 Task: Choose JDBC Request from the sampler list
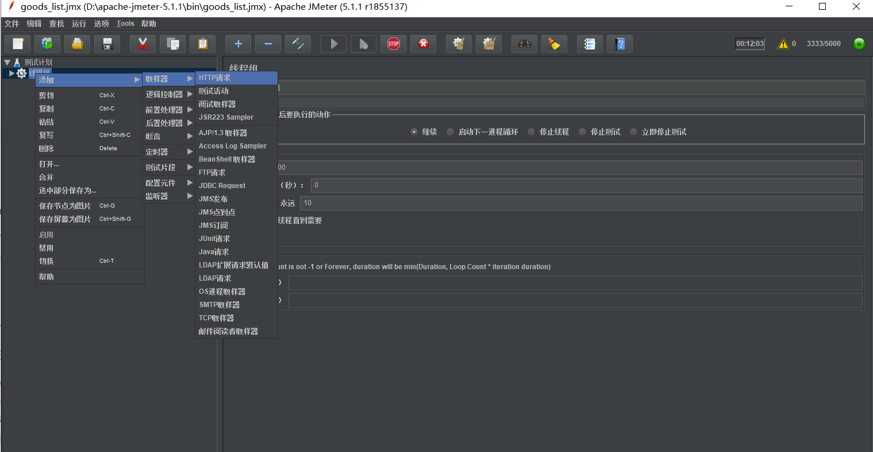[x=236, y=186]
